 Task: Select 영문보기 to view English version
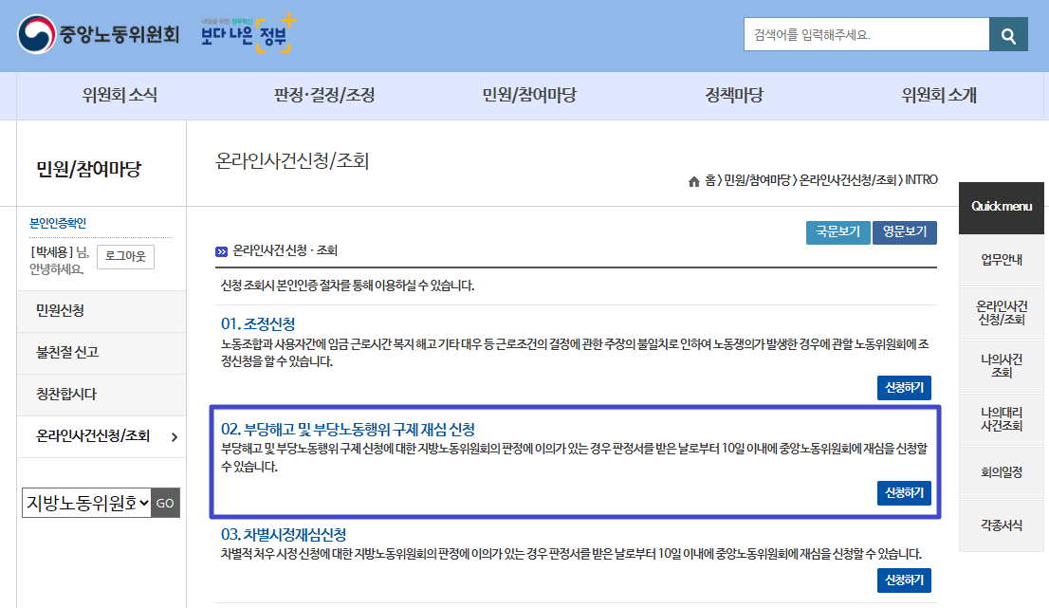903,232
